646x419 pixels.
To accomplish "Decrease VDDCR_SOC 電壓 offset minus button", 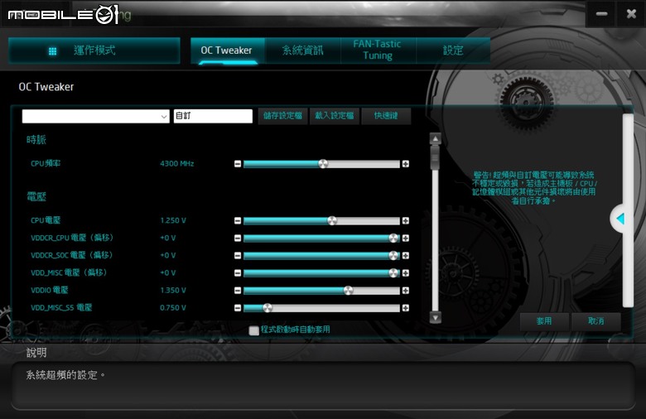I will coord(238,255).
